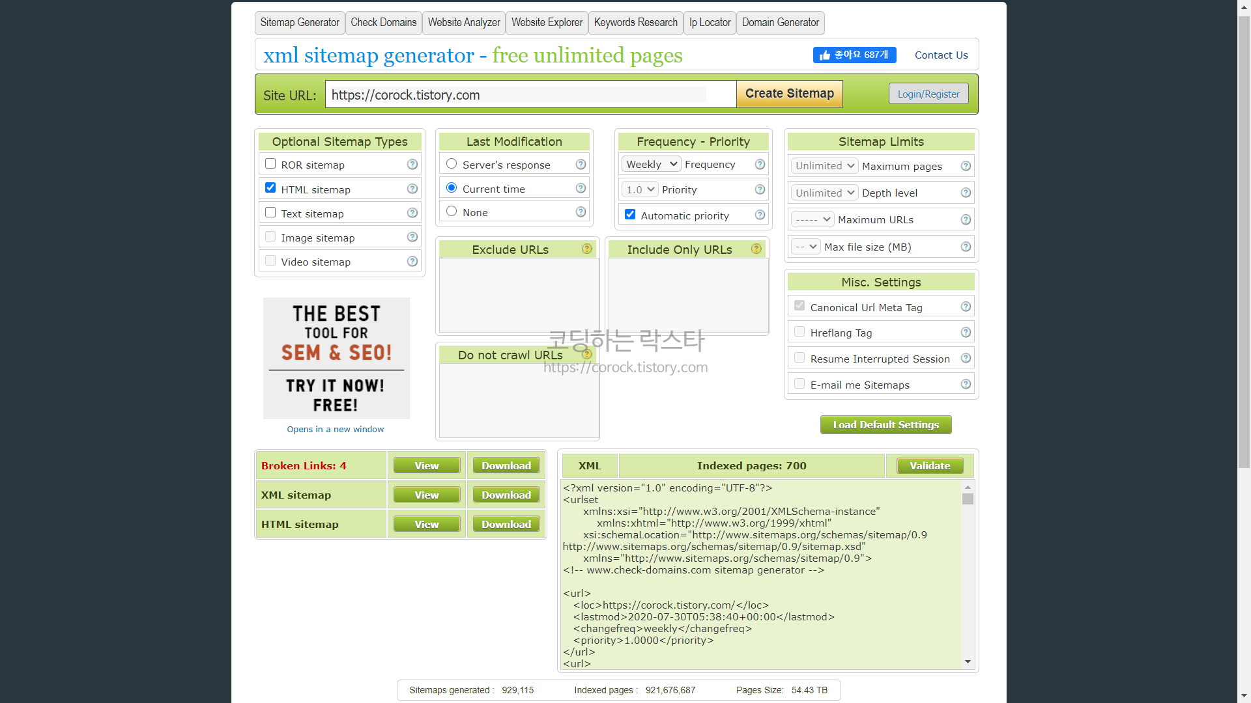
Task: Expand the Depth level dropdown
Action: [824, 193]
